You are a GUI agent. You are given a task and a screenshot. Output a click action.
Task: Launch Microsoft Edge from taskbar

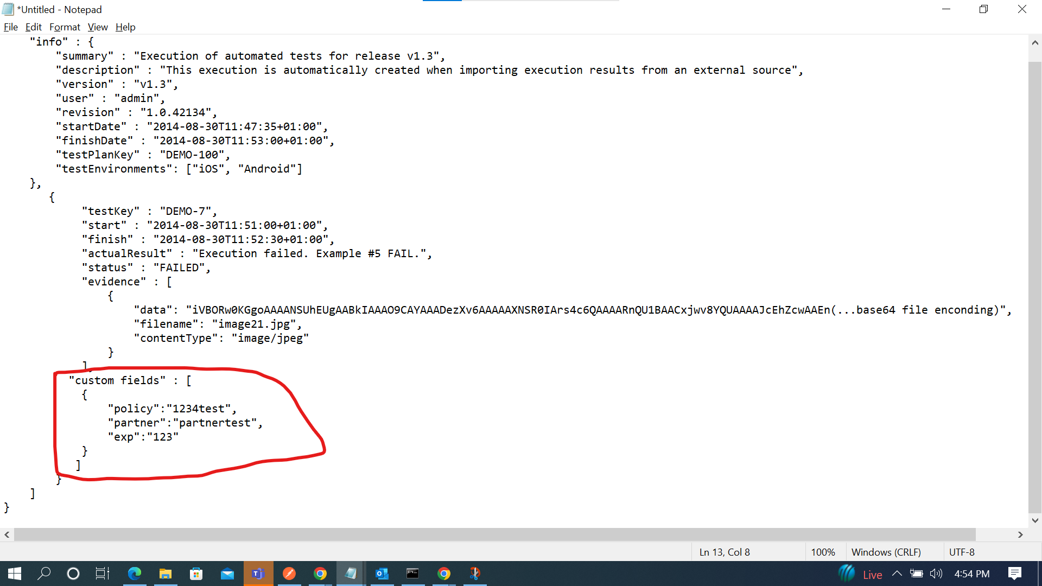134,574
